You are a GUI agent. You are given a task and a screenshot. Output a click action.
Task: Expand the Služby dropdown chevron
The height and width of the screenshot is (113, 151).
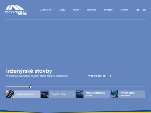(67, 10)
